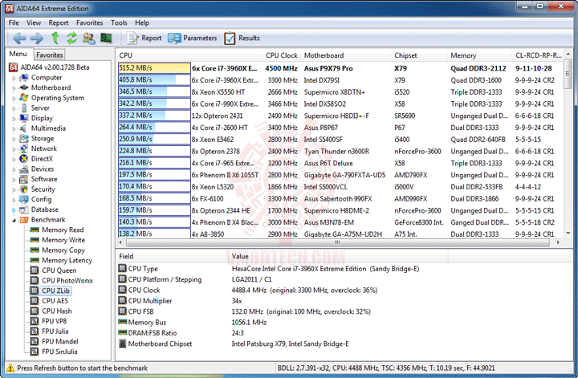
Task: Click the Benchmark folder icon
Action: pyautogui.click(x=24, y=220)
